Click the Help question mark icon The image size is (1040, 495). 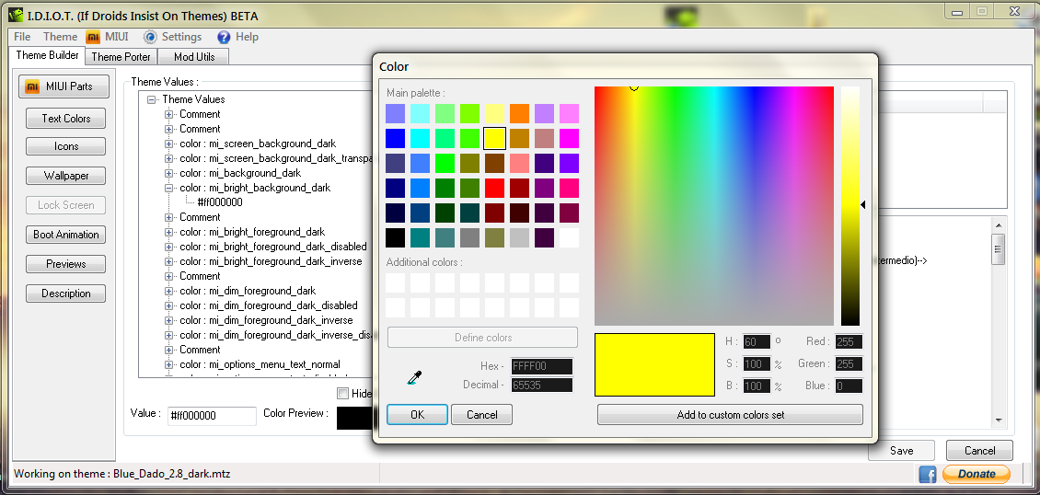click(224, 37)
